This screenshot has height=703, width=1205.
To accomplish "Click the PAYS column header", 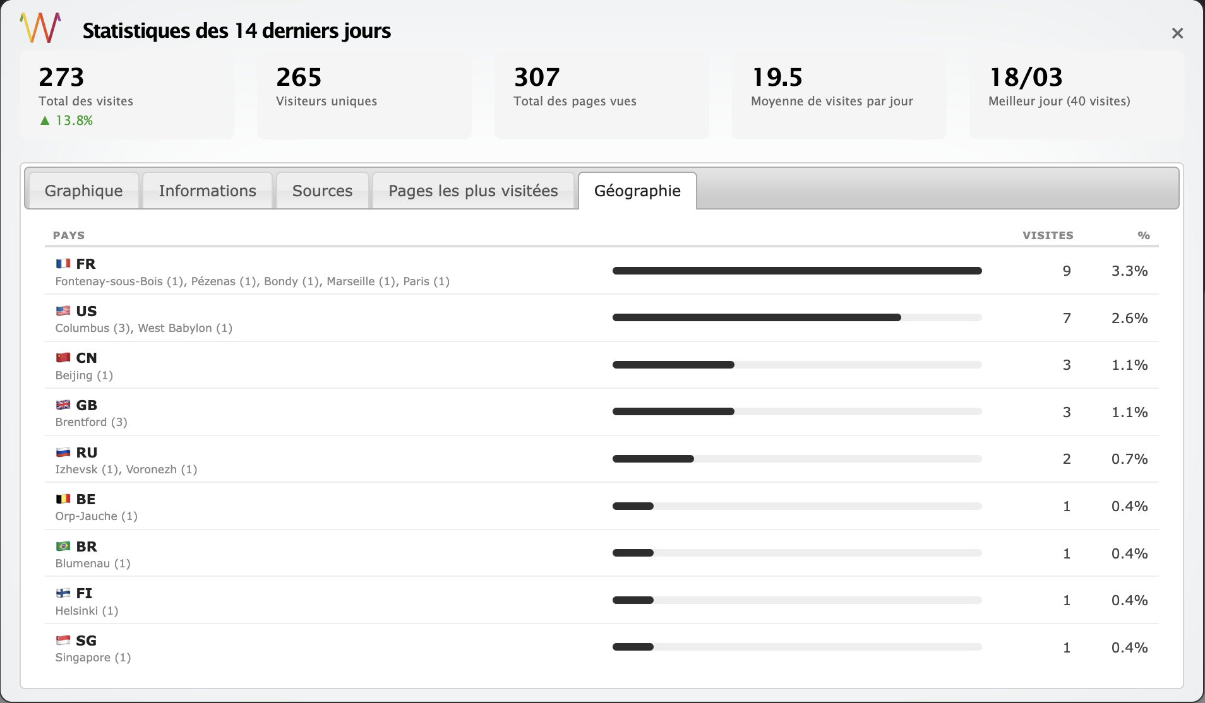I will (69, 235).
